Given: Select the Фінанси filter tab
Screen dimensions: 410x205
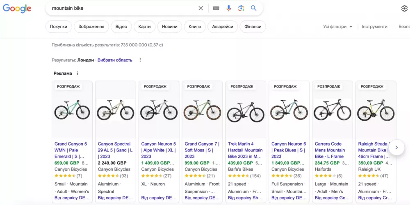Looking at the screenshot, I should click(x=253, y=27).
